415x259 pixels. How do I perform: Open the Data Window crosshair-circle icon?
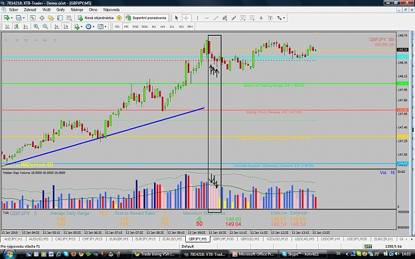(42, 18)
